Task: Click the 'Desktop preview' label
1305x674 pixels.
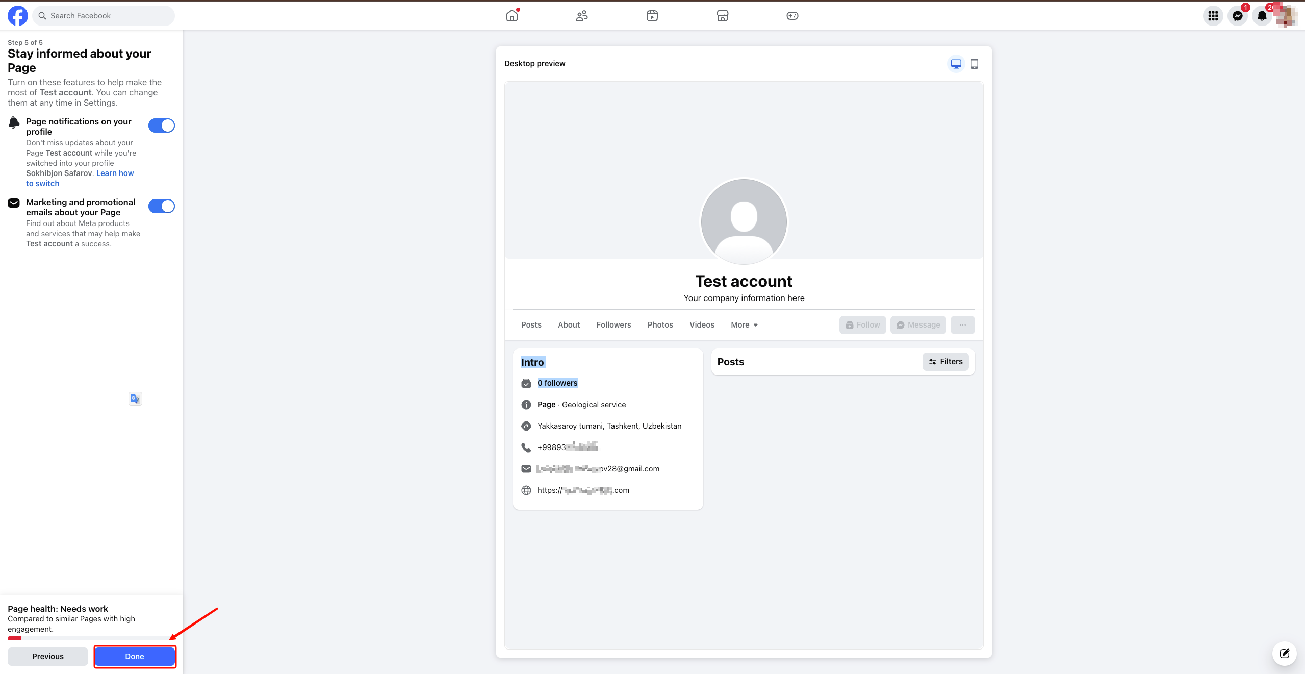Action: [x=535, y=64]
